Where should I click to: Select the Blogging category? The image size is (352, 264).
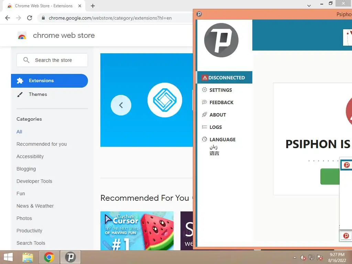(x=26, y=169)
